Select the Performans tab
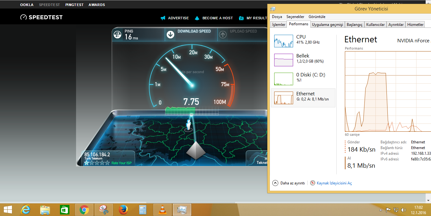 point(298,24)
